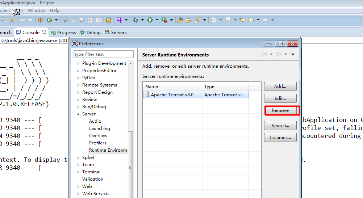Image resolution: width=363 pixels, height=198 pixels.
Task: Click the yellow Back navigation arrow in the toolbar
Action: tap(251, 20)
